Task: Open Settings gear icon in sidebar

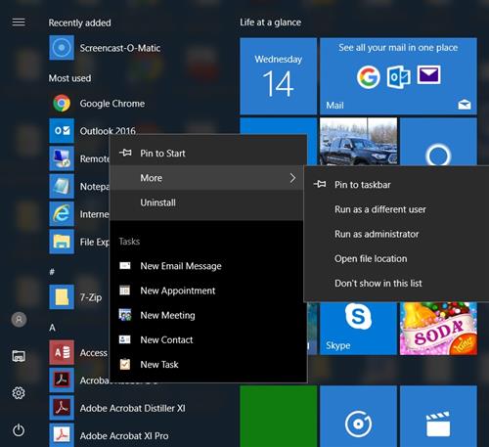Action: 19,393
